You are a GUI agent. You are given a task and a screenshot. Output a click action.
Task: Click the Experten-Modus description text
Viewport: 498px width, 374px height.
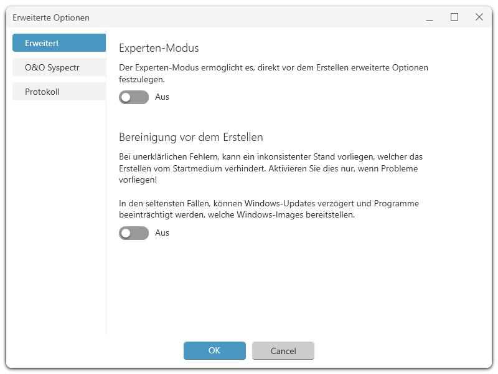click(x=273, y=74)
